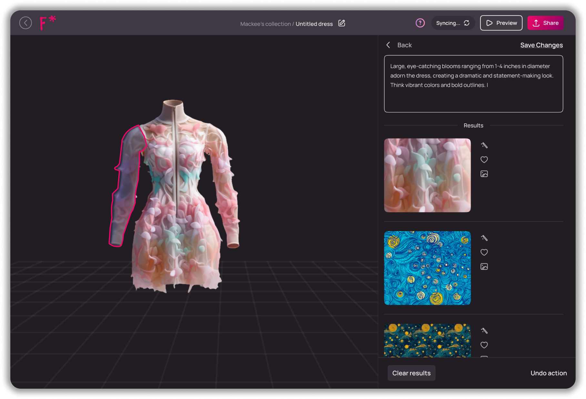Favorite the dark gold-dot pattern result

[x=484, y=345]
